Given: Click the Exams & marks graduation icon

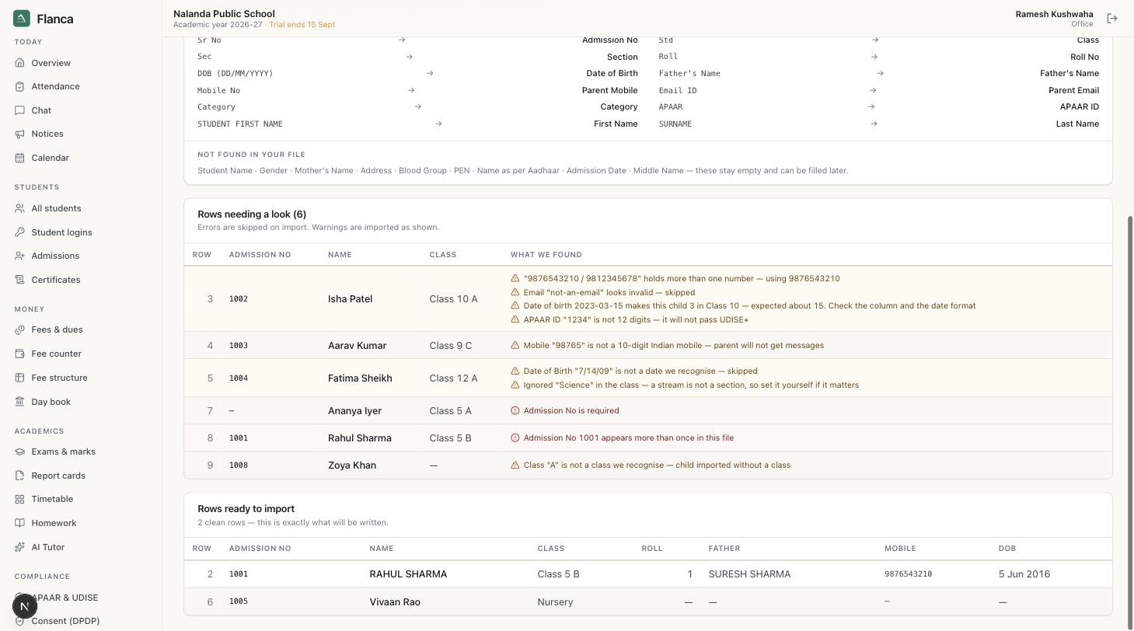Looking at the screenshot, I should pos(20,451).
